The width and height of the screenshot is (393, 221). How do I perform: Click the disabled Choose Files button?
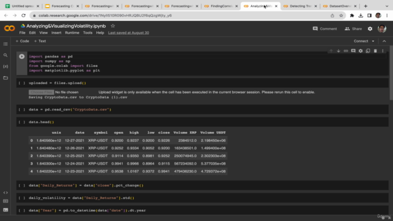[41, 92]
